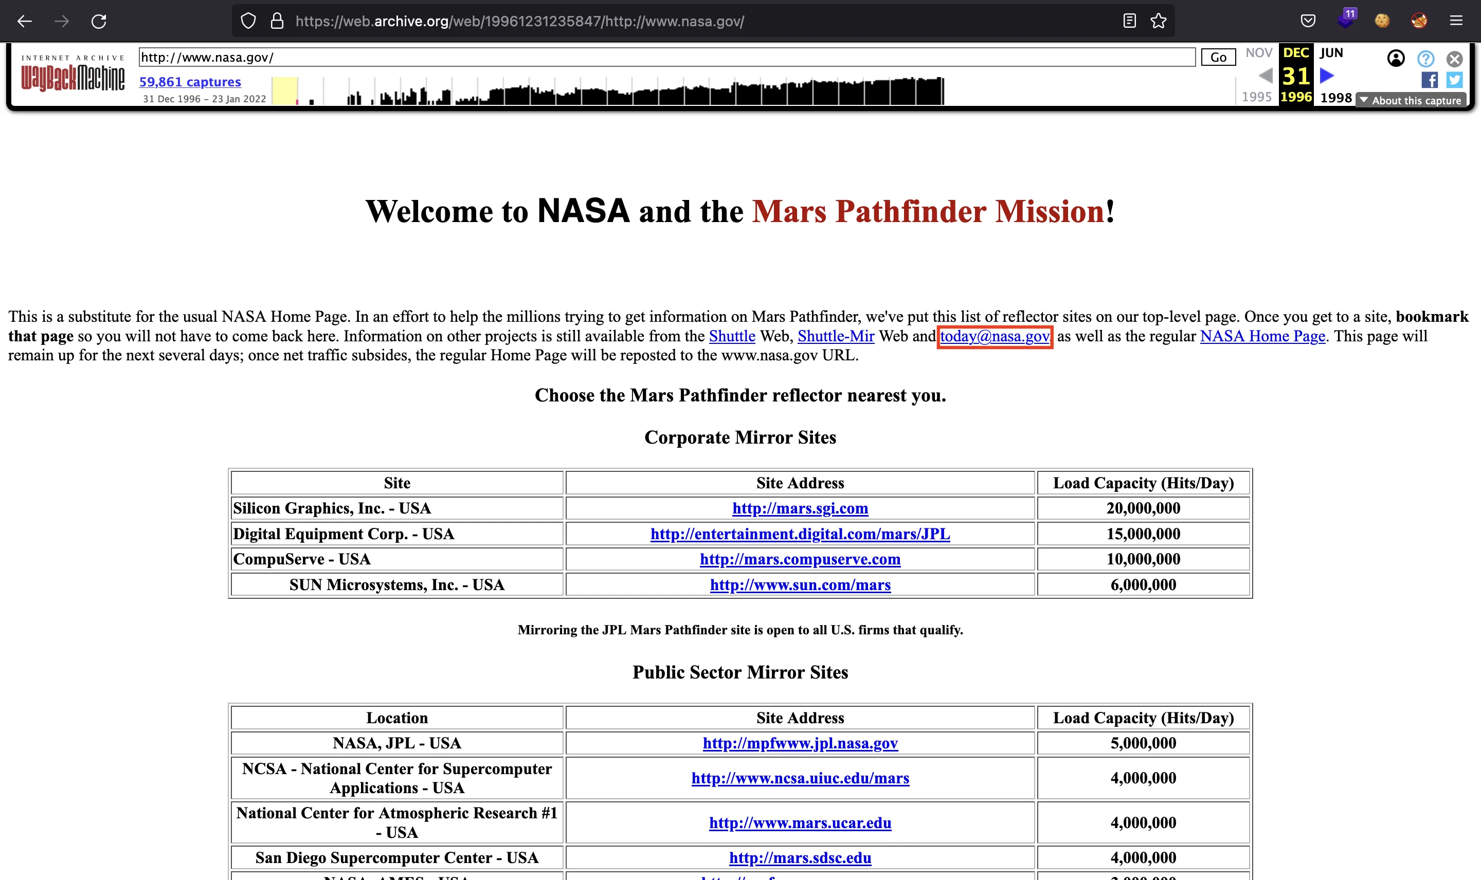Close the Wayback toolbar

tap(1454, 59)
